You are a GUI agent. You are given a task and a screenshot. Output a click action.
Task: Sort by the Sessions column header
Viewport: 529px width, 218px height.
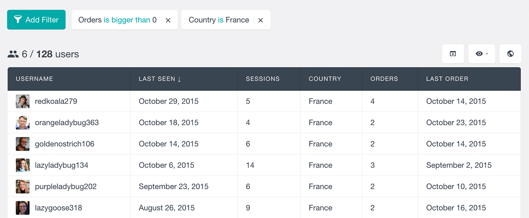point(263,79)
